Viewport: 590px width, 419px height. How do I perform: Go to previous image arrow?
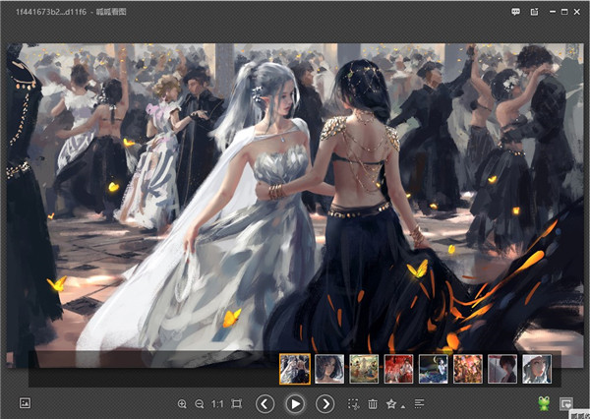(x=265, y=404)
